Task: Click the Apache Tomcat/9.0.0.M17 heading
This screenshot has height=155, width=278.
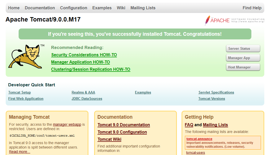Action: coord(43,19)
